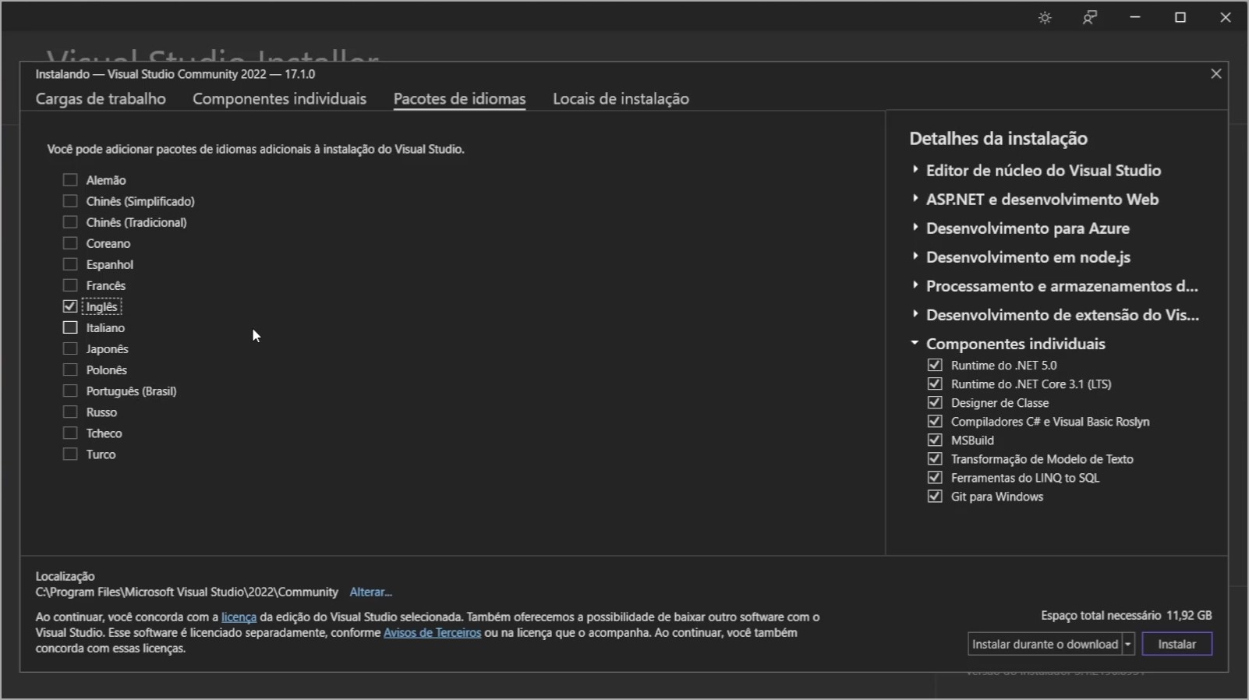Uncheck Runtime do .NET Core 3.1 (LTS)
Screen dimensions: 1249x700
(x=935, y=384)
